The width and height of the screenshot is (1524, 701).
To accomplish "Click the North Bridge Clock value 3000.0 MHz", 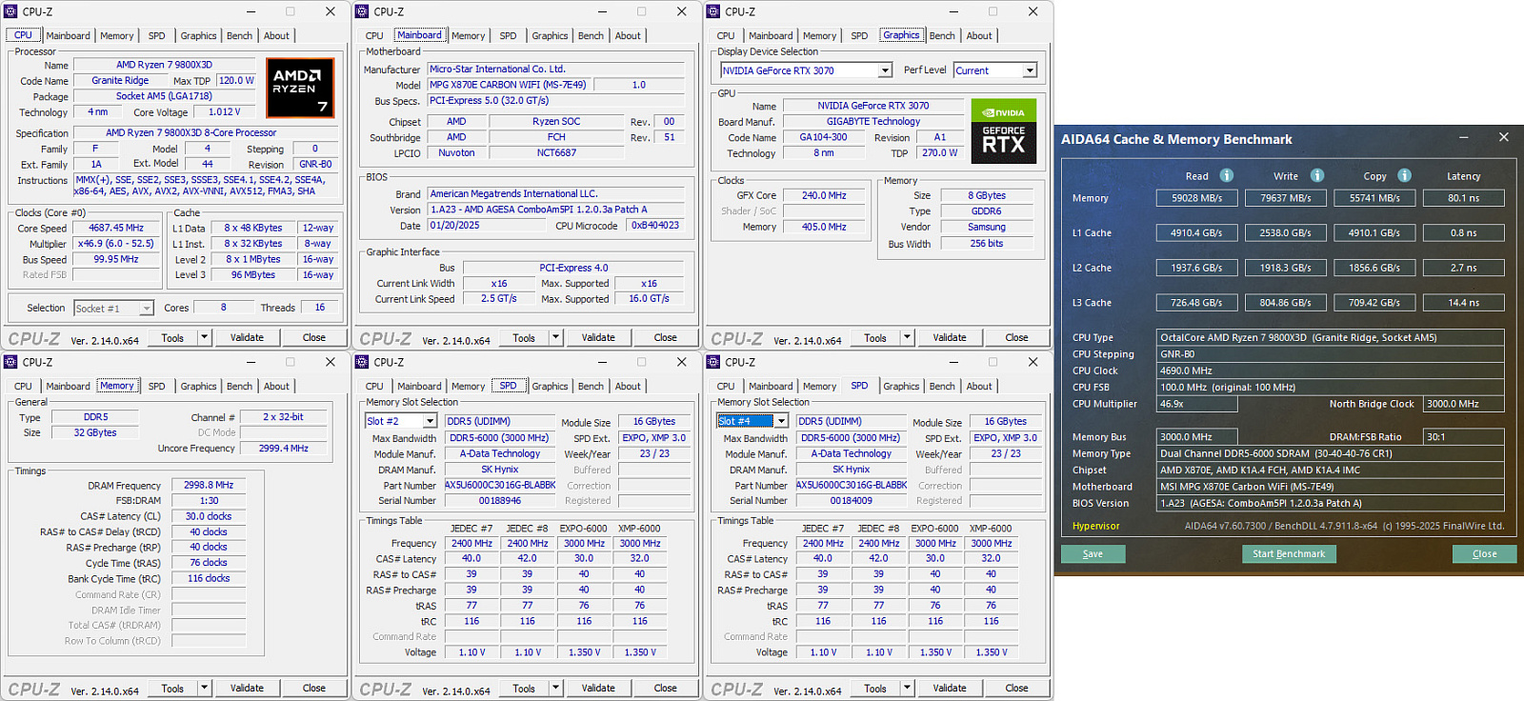I will [1463, 404].
